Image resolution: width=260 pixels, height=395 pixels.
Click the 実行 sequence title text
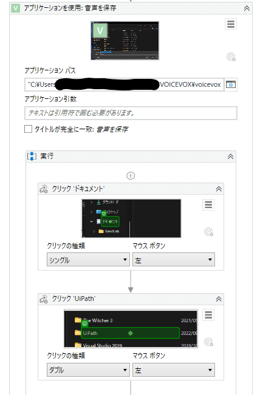[x=47, y=156]
